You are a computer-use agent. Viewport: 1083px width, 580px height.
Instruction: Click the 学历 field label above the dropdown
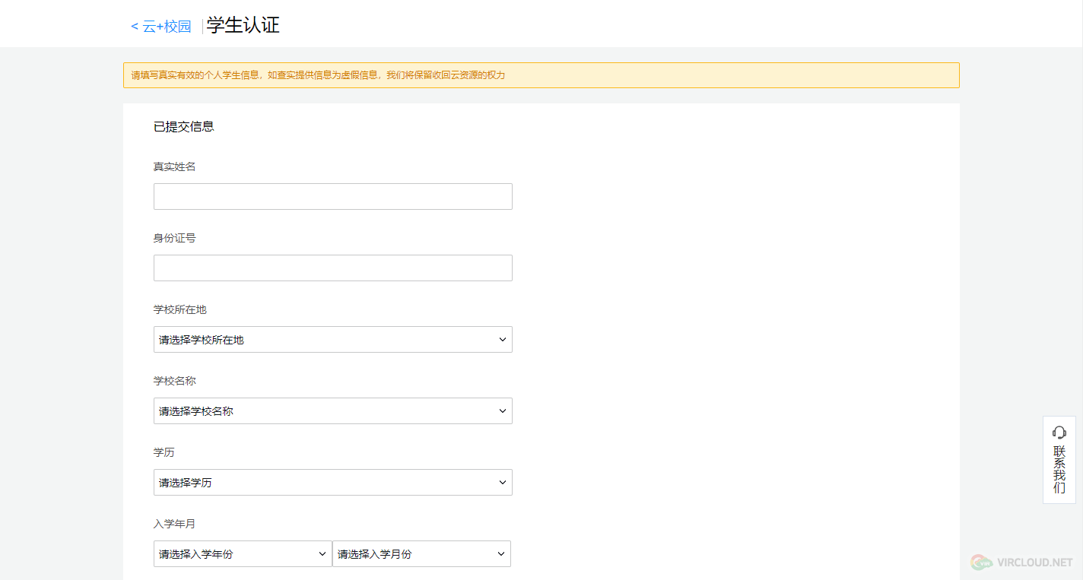pos(164,452)
